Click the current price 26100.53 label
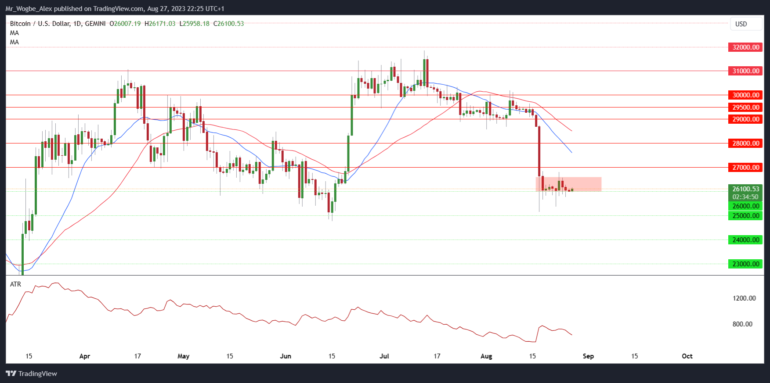Viewport: 770px width, 383px height. (745, 189)
